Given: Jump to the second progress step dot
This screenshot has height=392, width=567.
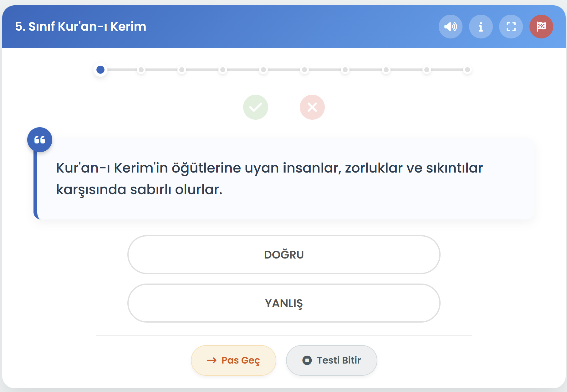Looking at the screenshot, I should point(141,70).
